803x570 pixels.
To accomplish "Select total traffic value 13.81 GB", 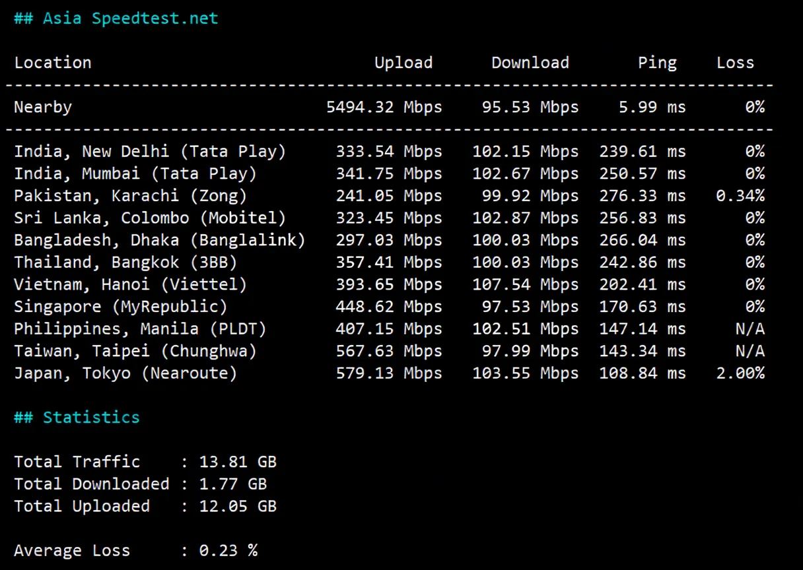I will tap(238, 461).
